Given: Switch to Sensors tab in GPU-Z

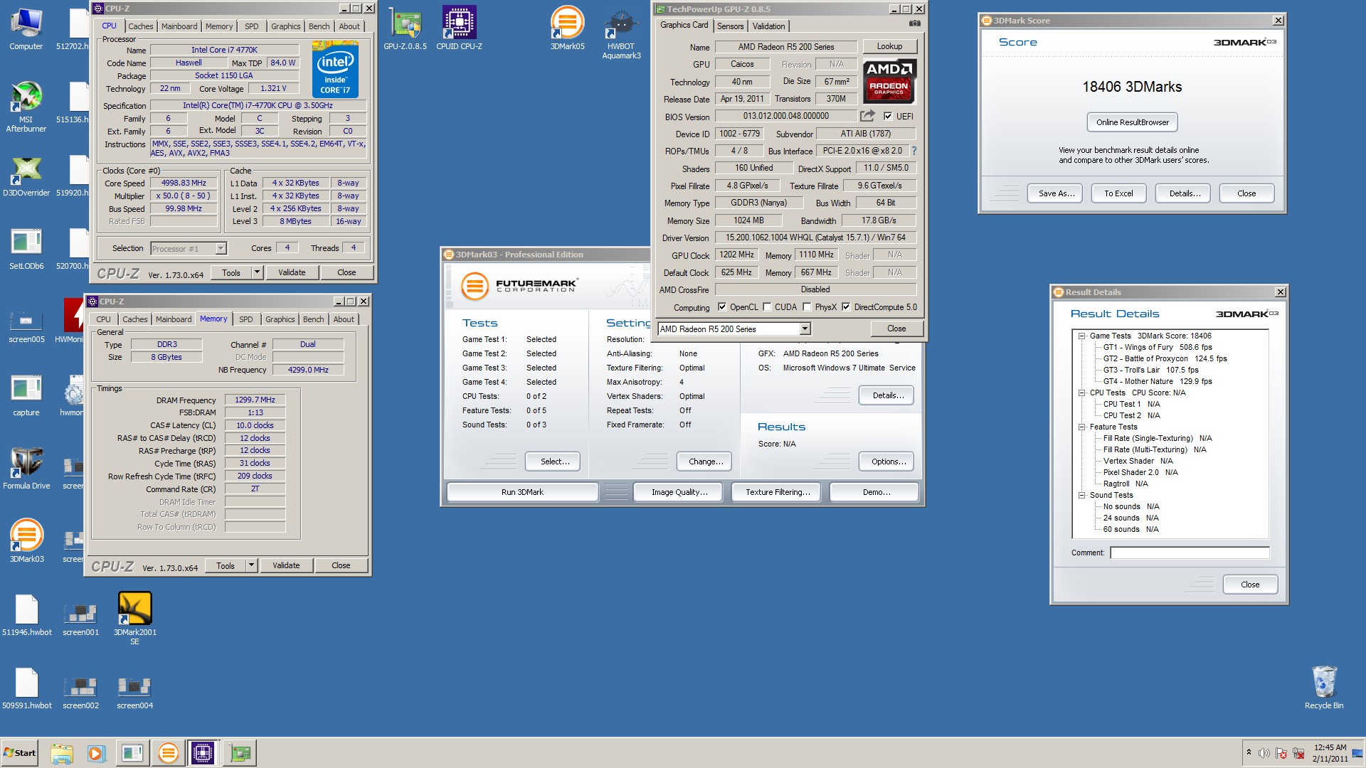Looking at the screenshot, I should [x=730, y=26].
